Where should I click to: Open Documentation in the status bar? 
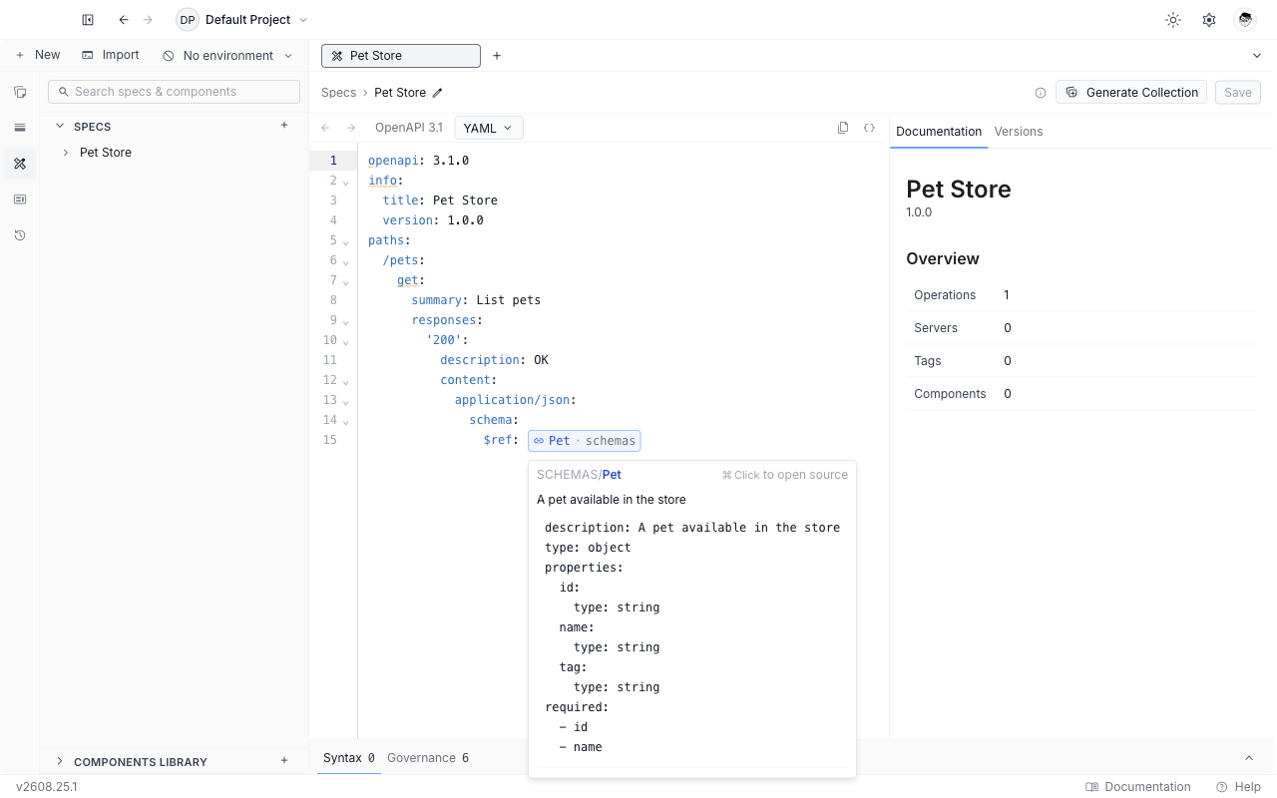1138,787
